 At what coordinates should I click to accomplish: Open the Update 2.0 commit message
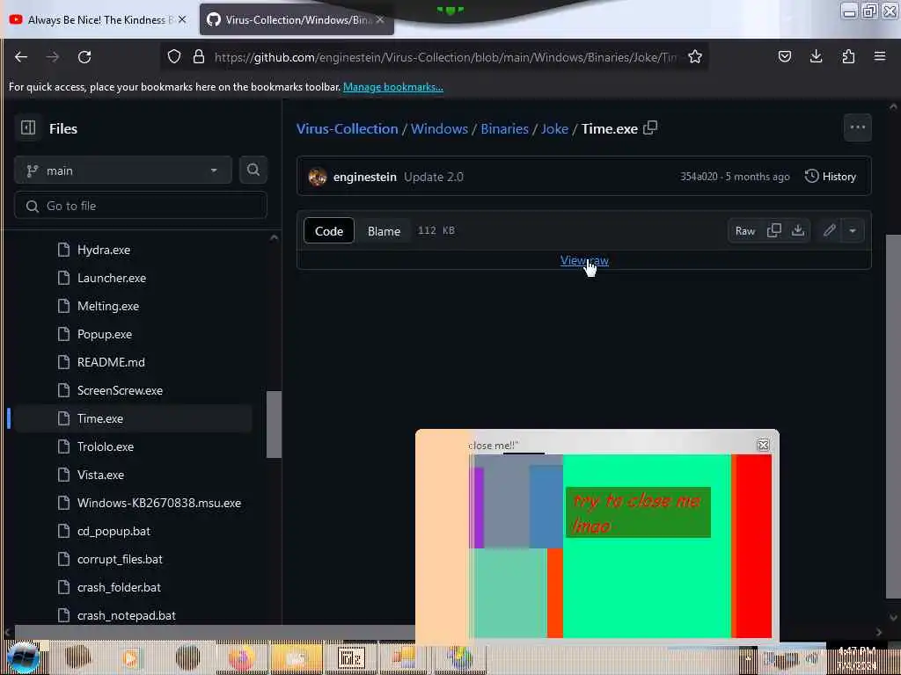(433, 177)
